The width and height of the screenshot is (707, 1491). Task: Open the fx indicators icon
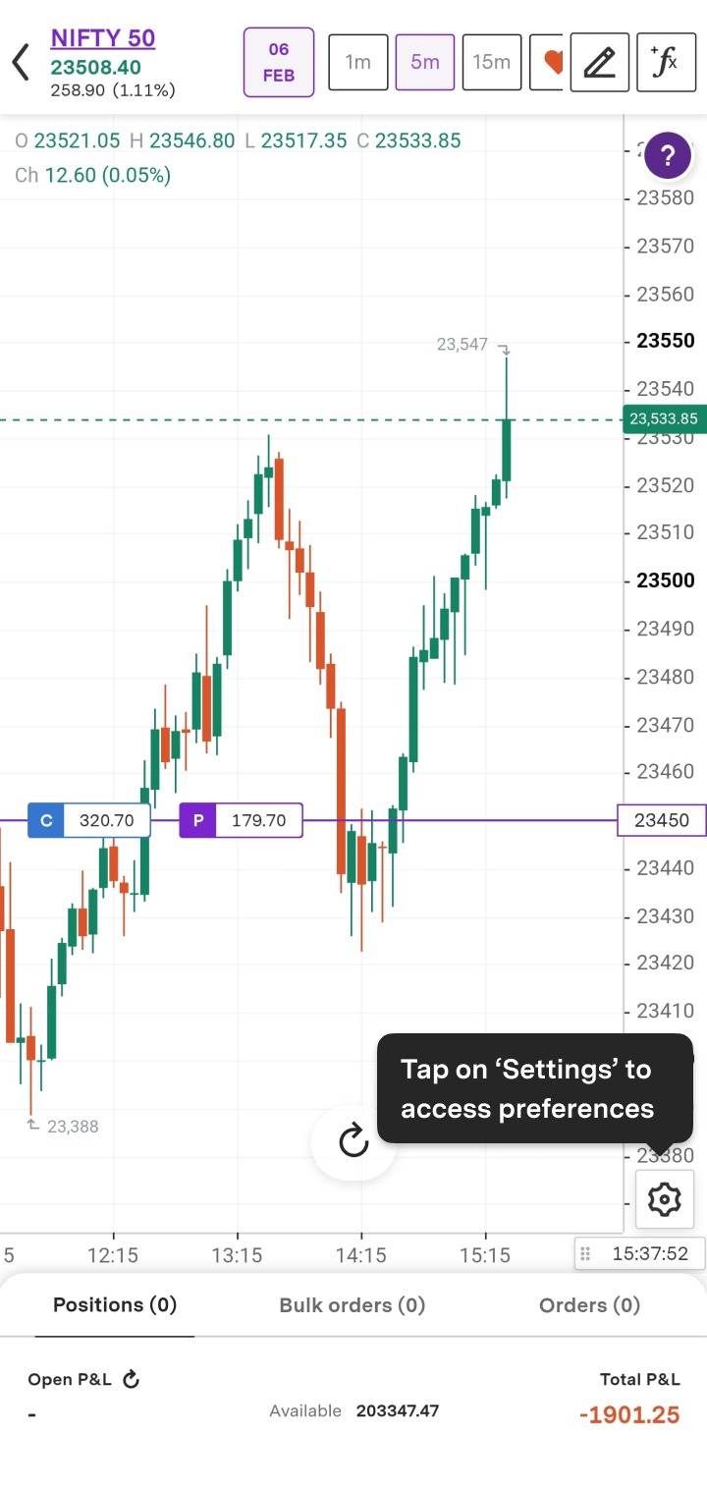click(666, 62)
